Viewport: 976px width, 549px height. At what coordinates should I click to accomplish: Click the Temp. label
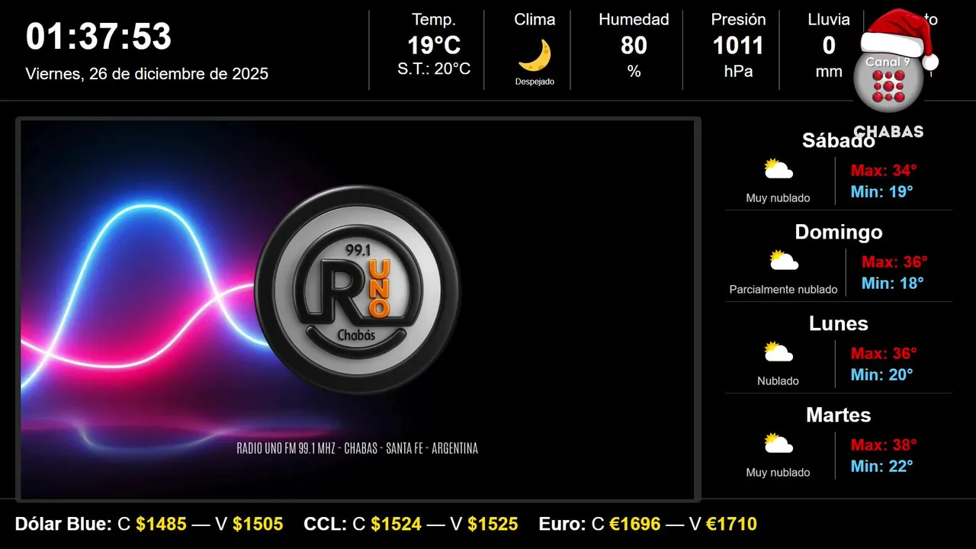(x=434, y=20)
